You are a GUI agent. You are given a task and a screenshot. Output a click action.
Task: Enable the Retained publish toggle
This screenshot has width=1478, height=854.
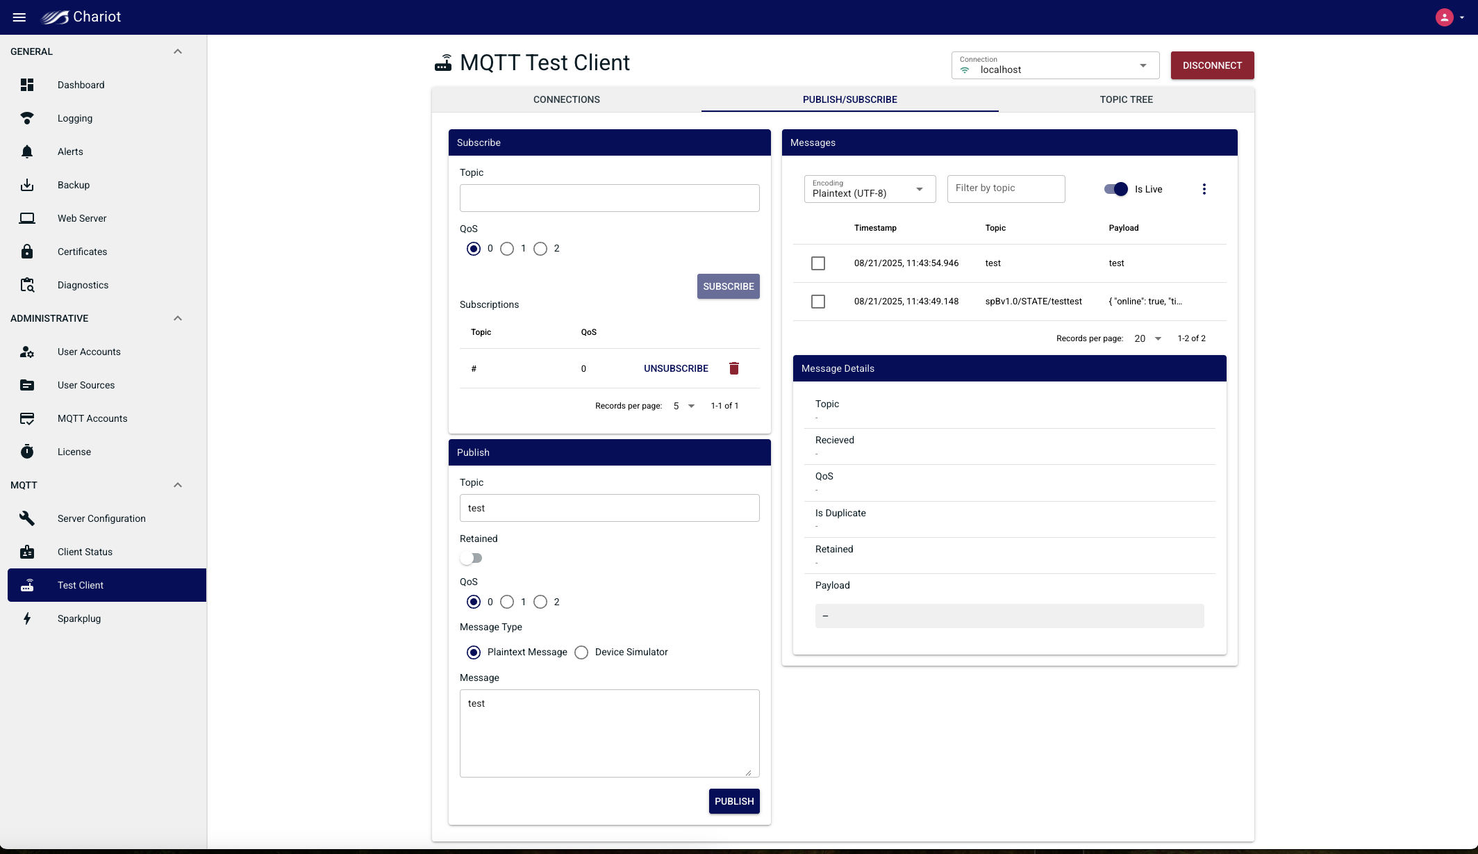tap(471, 558)
